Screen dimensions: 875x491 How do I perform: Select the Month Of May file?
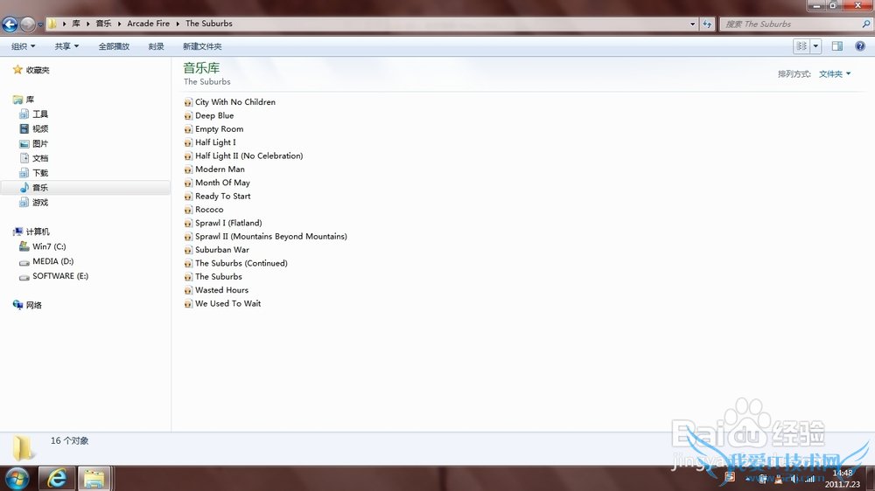tap(217, 183)
